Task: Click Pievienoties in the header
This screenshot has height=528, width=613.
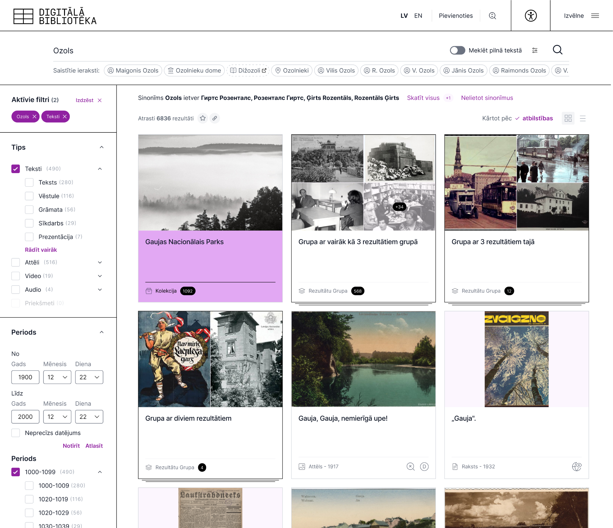Action: pyautogui.click(x=456, y=16)
